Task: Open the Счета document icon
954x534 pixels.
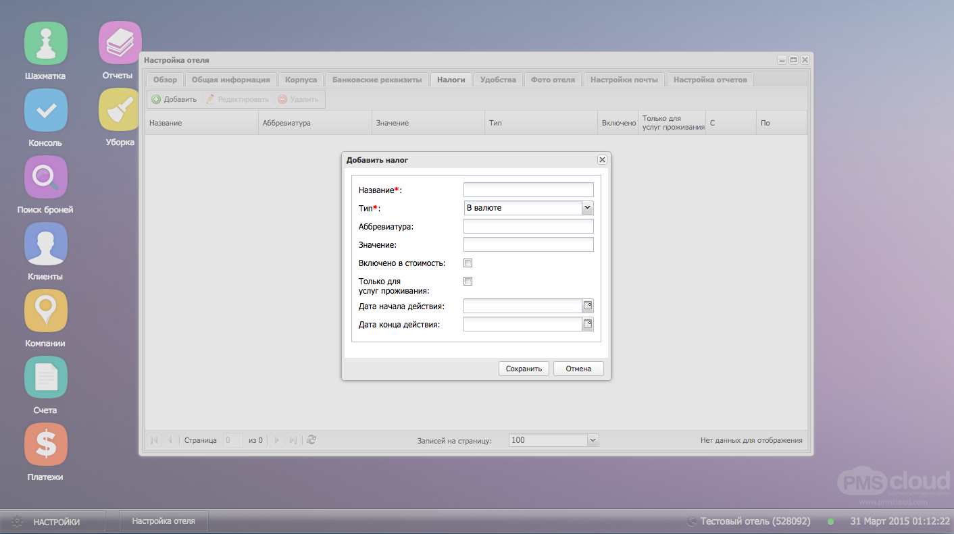Action: click(x=46, y=377)
